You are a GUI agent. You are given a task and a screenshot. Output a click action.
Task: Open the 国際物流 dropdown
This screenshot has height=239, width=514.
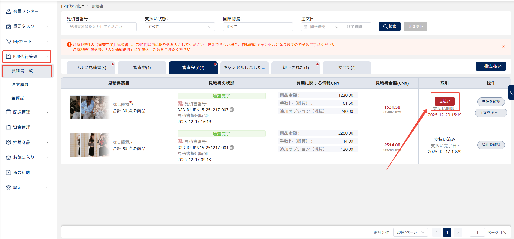pos(258,27)
